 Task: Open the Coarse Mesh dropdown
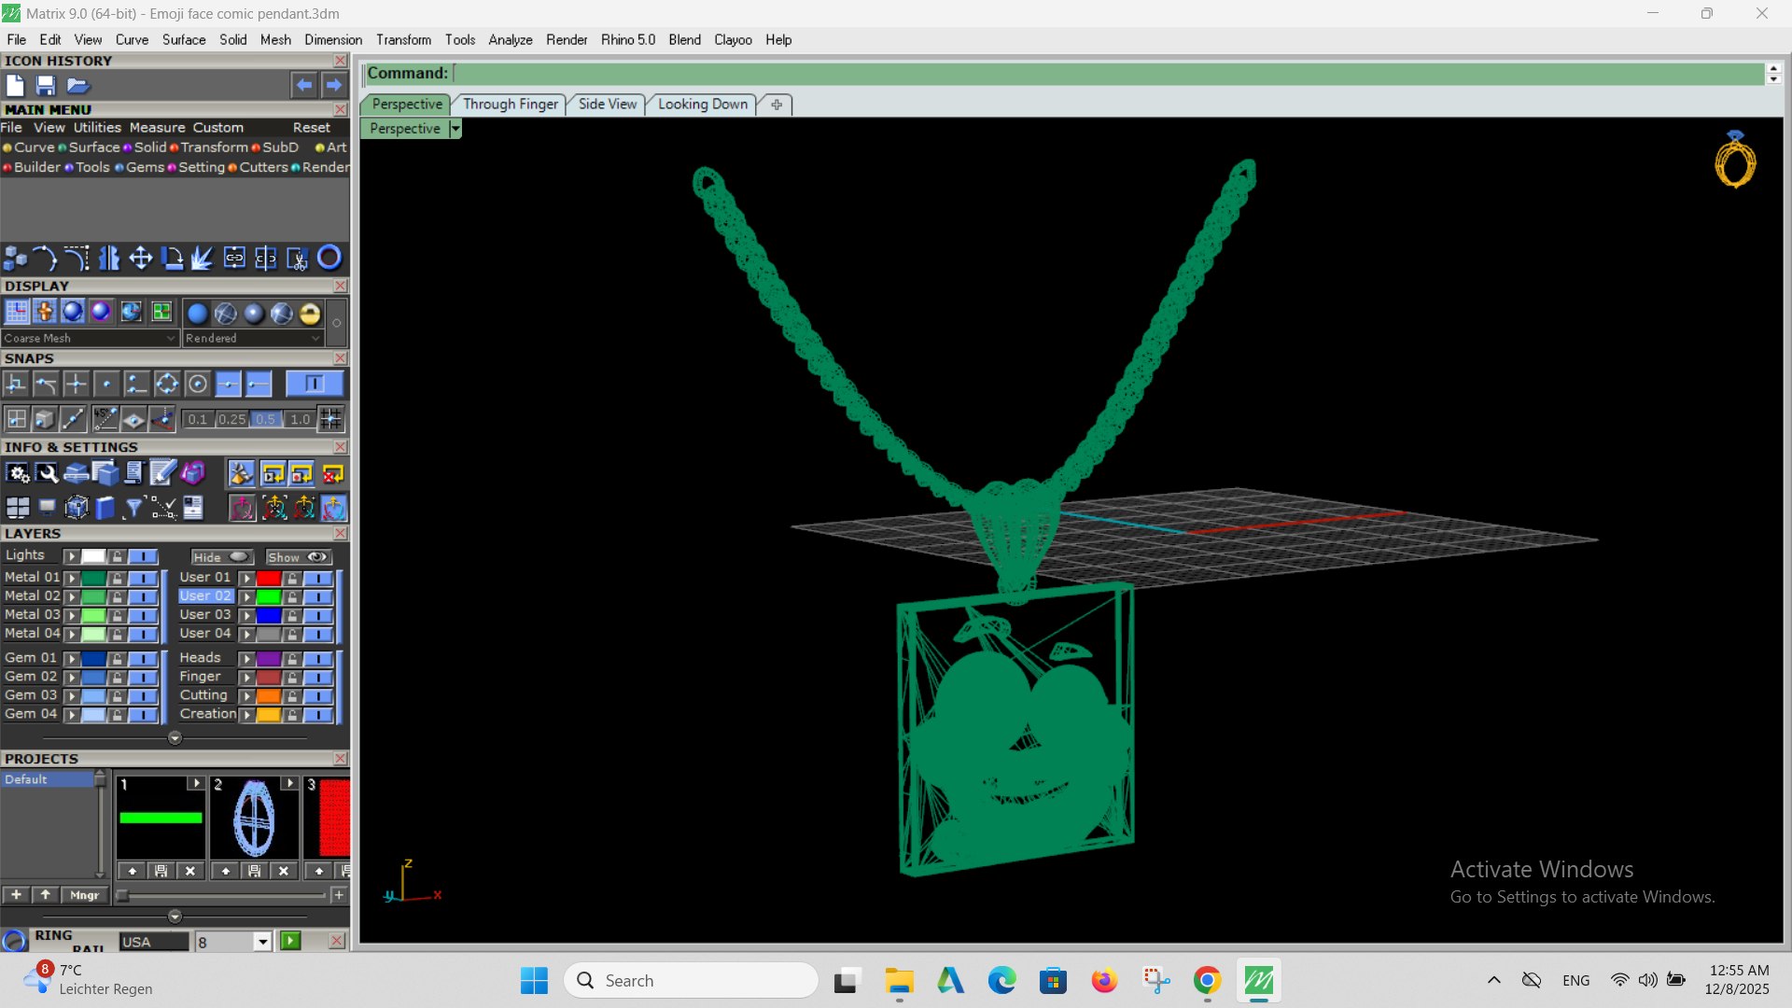pos(90,338)
